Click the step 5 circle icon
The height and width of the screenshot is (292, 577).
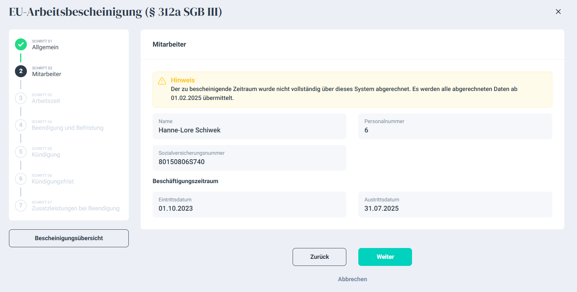(x=21, y=152)
